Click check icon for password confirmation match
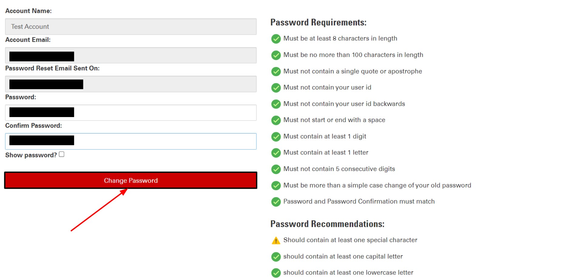This screenshot has height=279, width=568. (276, 202)
